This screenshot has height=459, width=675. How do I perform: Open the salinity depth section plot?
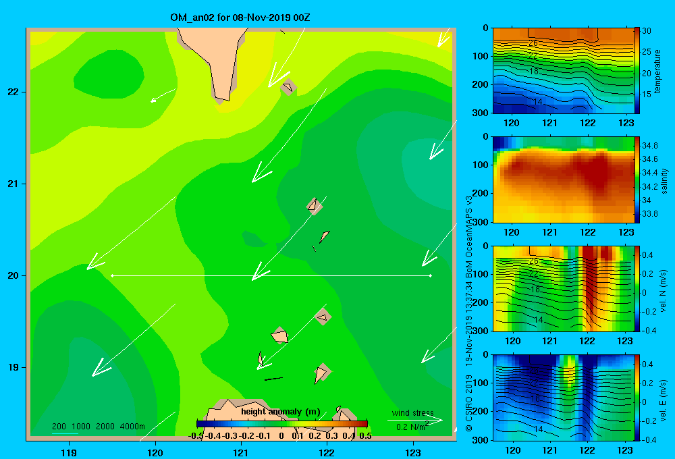click(x=563, y=180)
